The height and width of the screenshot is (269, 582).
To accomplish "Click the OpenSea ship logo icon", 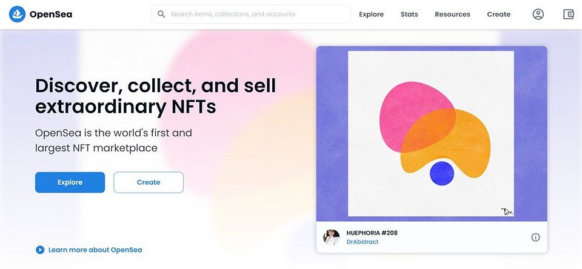I will (17, 14).
